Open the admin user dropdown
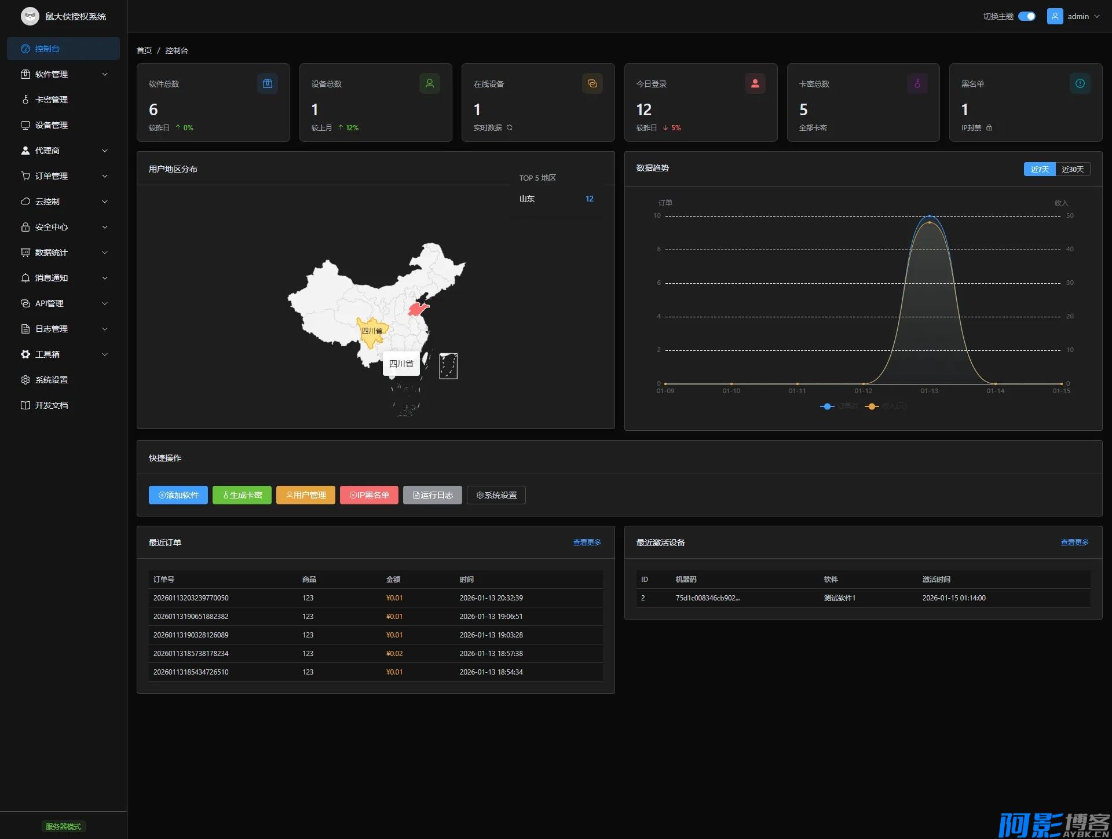This screenshot has height=839, width=1112. (1082, 16)
